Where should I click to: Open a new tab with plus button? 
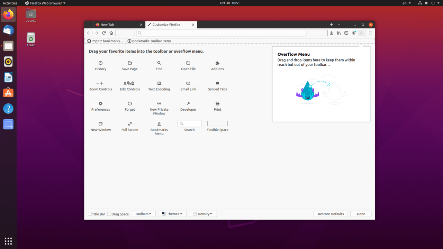coord(332,25)
